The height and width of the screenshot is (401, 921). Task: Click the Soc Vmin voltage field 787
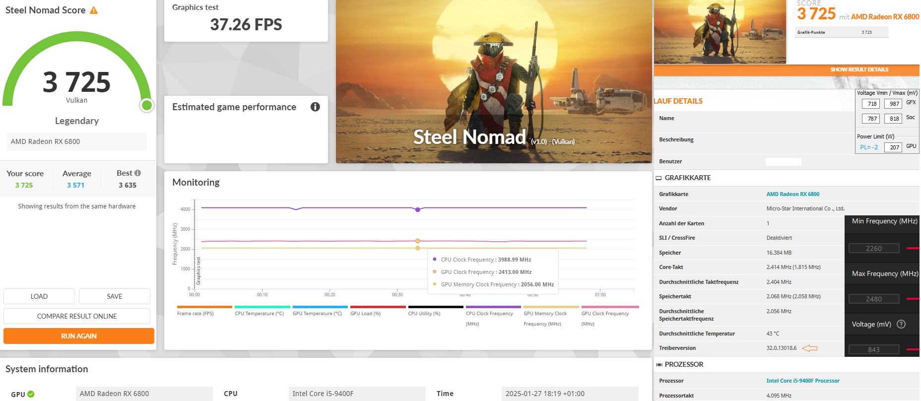pyautogui.click(x=870, y=119)
